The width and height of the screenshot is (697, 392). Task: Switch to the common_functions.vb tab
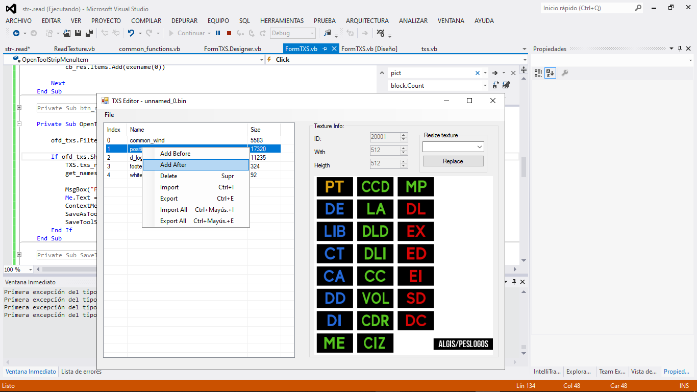[x=150, y=49]
